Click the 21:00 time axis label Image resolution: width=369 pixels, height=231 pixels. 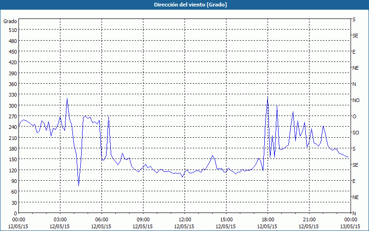[x=309, y=220]
